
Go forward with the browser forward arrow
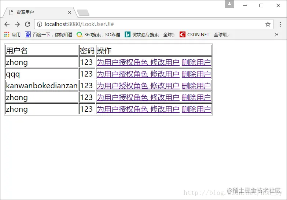(x=17, y=24)
